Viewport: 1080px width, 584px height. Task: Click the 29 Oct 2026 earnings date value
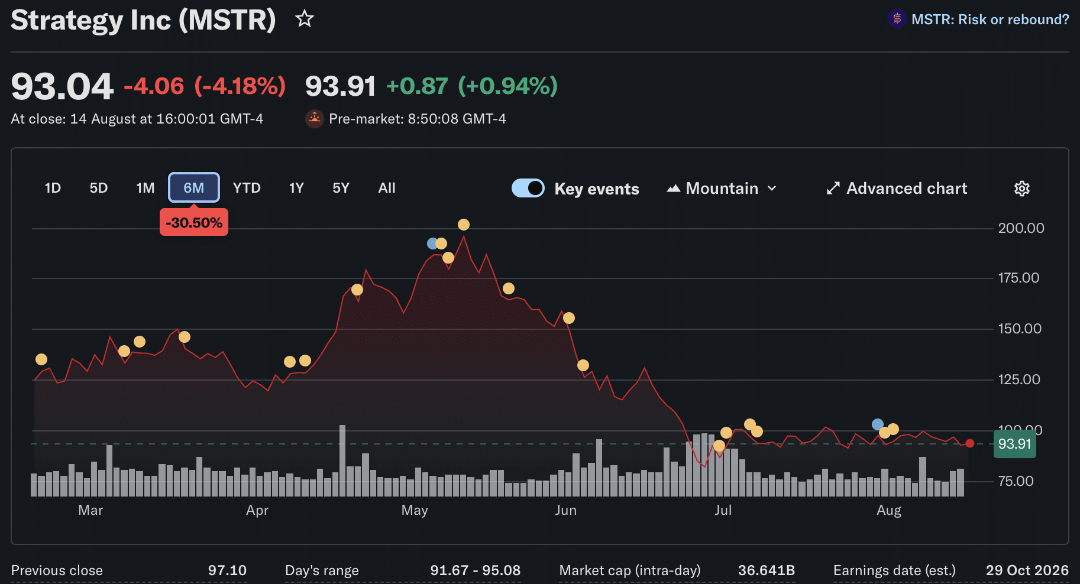click(x=1027, y=570)
